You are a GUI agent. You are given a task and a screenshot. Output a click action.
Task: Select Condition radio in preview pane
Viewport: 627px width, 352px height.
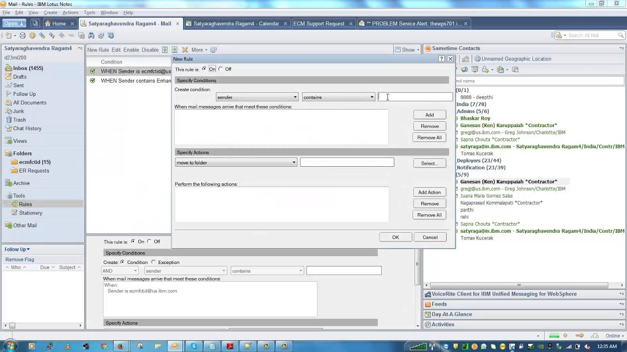pyautogui.click(x=122, y=263)
